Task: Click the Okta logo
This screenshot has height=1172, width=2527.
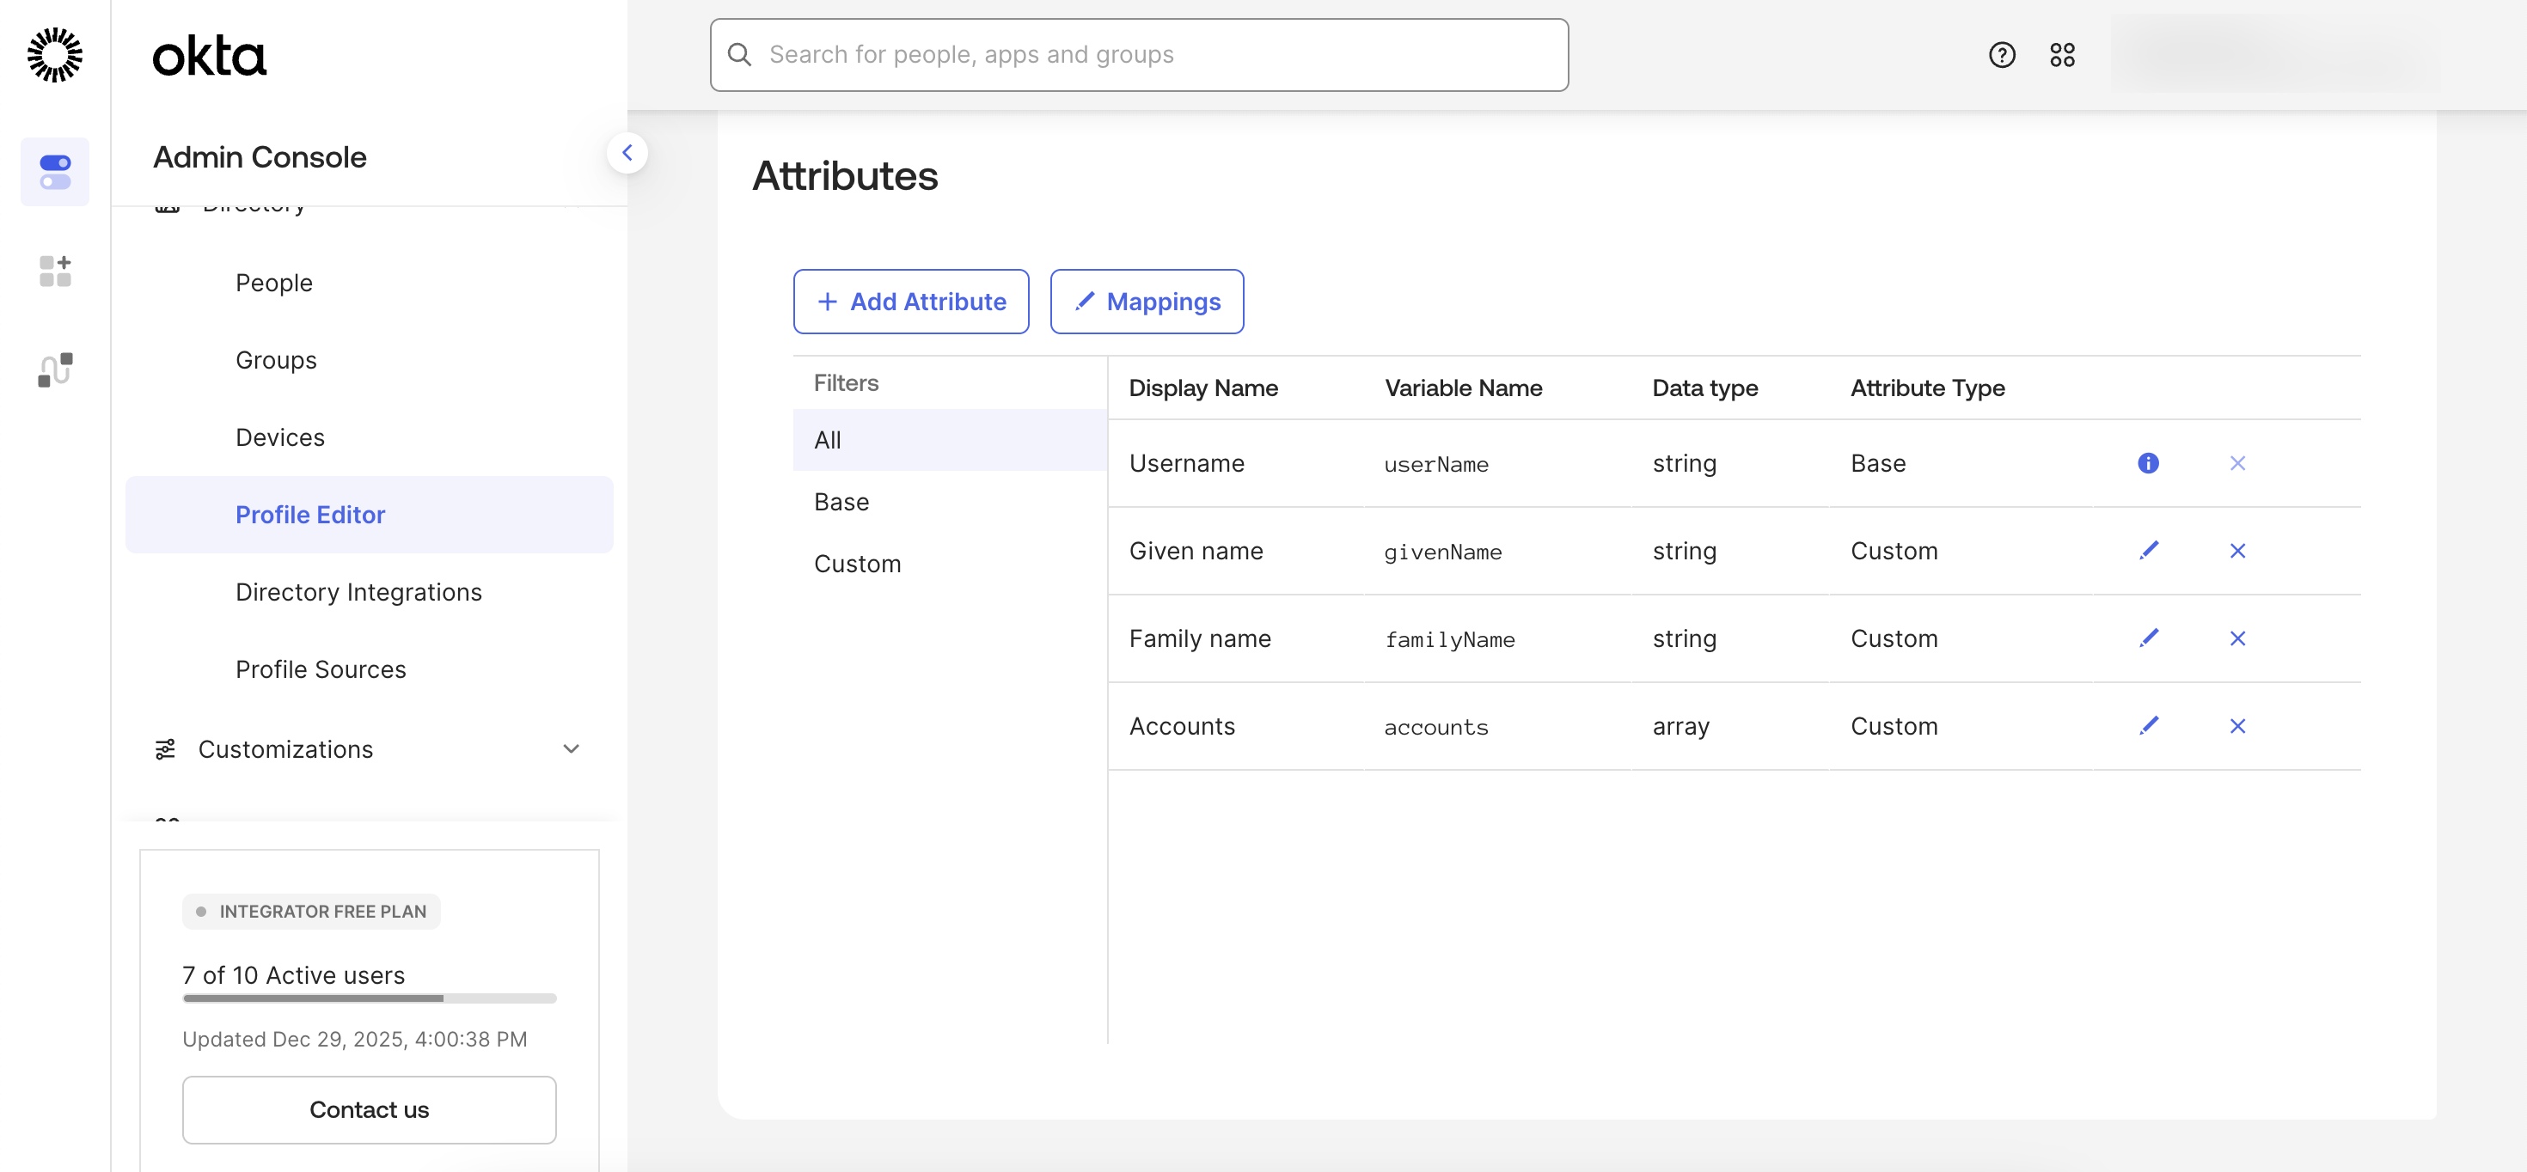Action: (x=209, y=56)
